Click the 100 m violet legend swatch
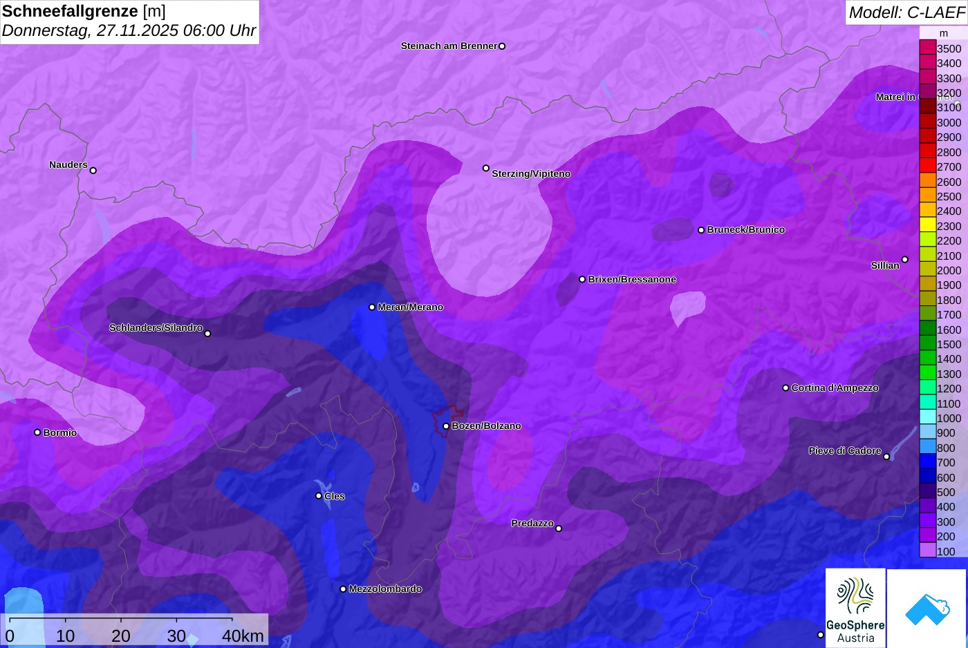This screenshot has width=968, height=648. point(927,551)
